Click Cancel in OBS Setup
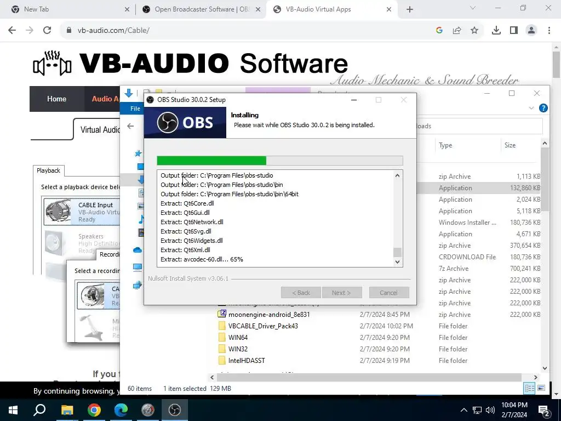This screenshot has width=561, height=421. pyautogui.click(x=389, y=293)
